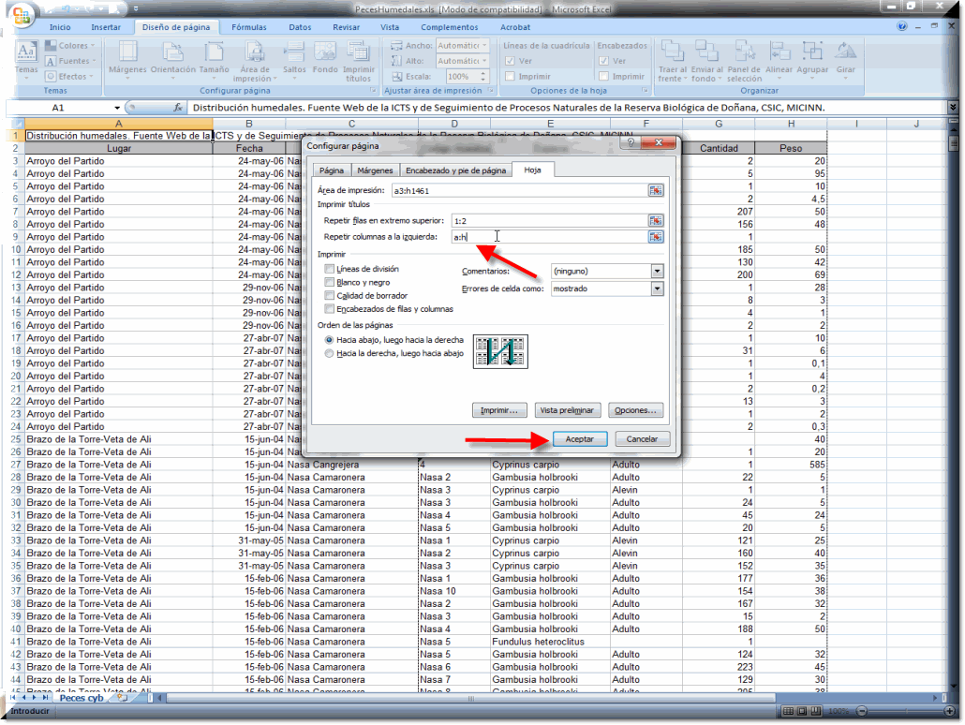Open the Comentarios dropdown

click(657, 271)
